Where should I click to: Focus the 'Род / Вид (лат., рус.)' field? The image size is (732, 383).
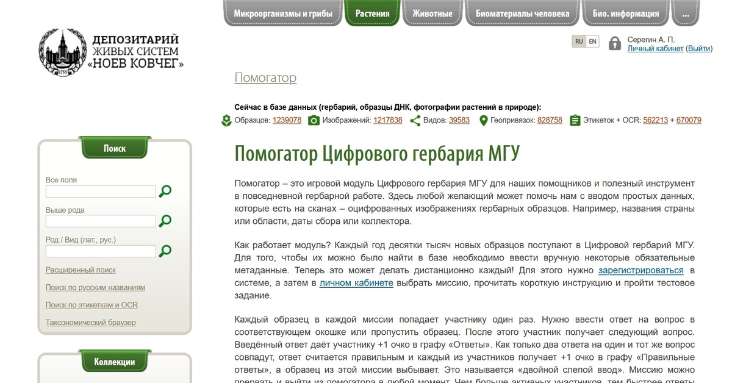pyautogui.click(x=101, y=251)
